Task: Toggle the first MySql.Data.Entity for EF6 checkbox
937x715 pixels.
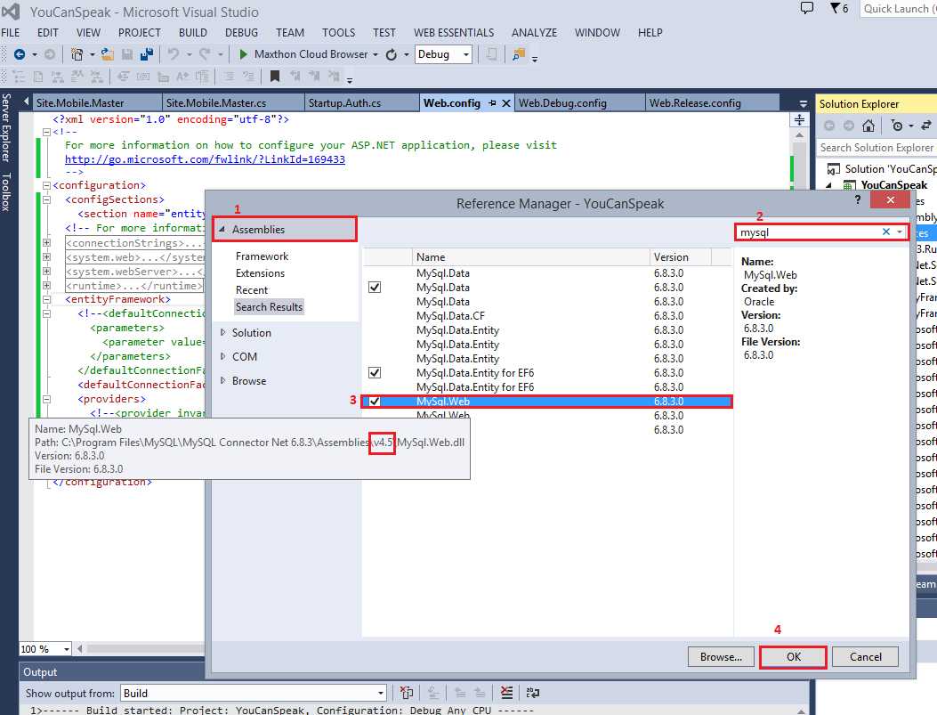Action: pyautogui.click(x=375, y=373)
